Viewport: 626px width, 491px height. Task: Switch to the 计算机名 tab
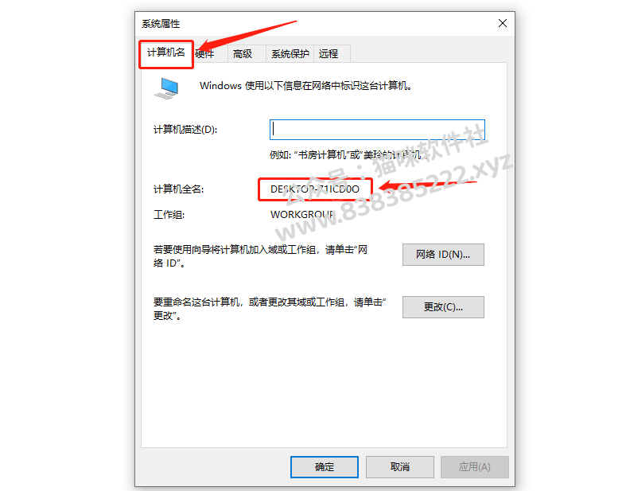[x=166, y=53]
